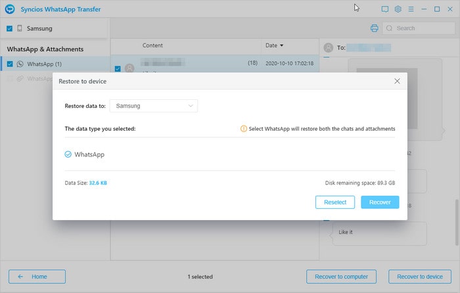Toggle the chat row checkbox

tap(118, 68)
